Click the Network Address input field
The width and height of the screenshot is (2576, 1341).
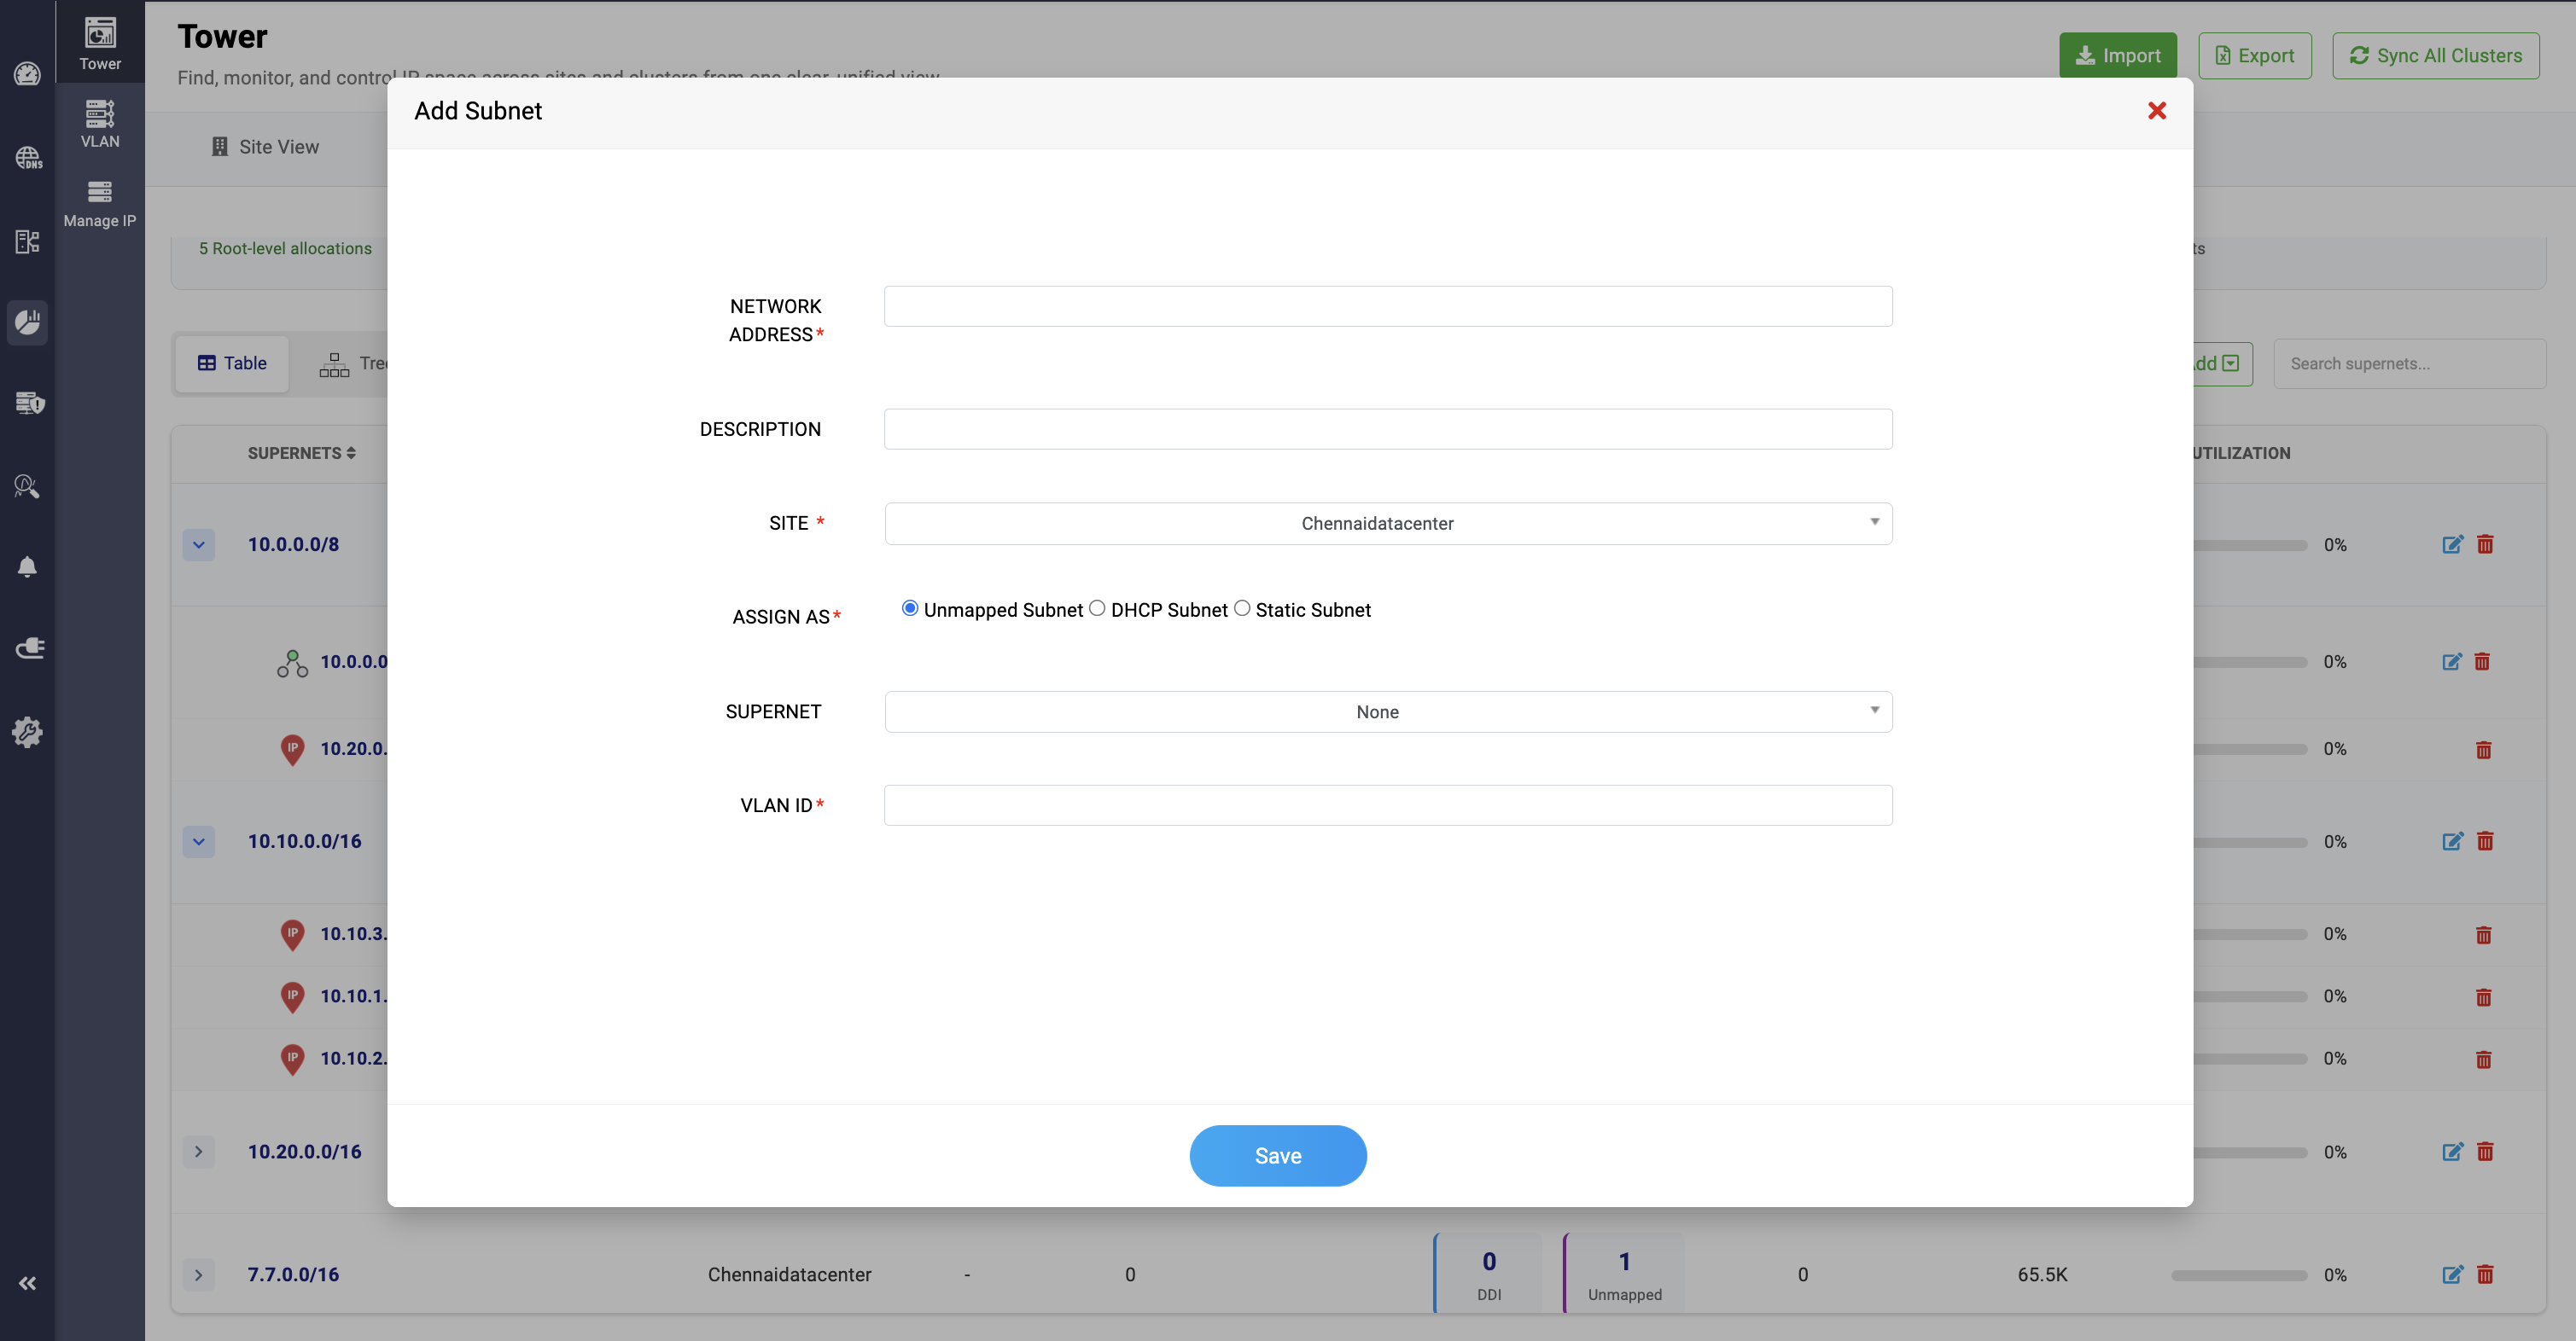(1387, 305)
